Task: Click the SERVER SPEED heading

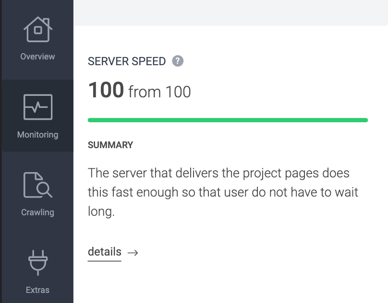Action: 127,61
